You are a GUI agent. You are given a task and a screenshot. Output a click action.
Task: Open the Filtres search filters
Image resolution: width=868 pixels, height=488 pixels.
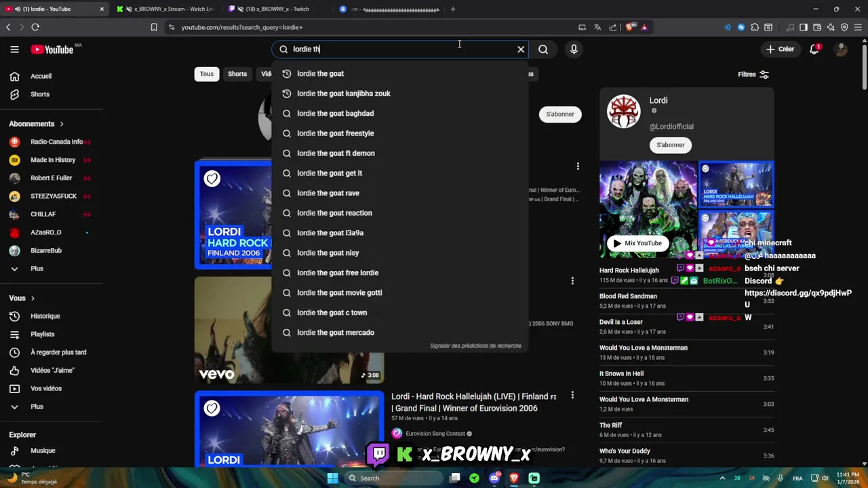pyautogui.click(x=753, y=74)
